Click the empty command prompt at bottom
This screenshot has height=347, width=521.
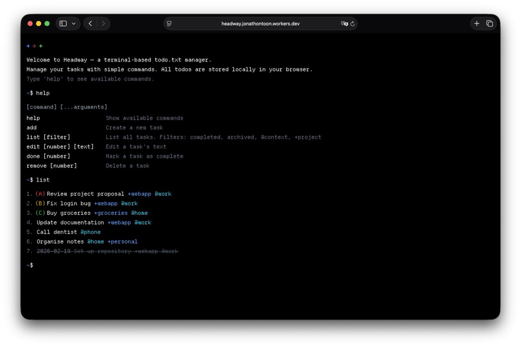pyautogui.click(x=30, y=265)
